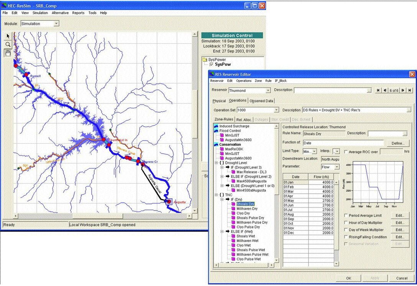Select the arrow pointer tool
The width and height of the screenshot is (417, 286).
tap(8, 36)
